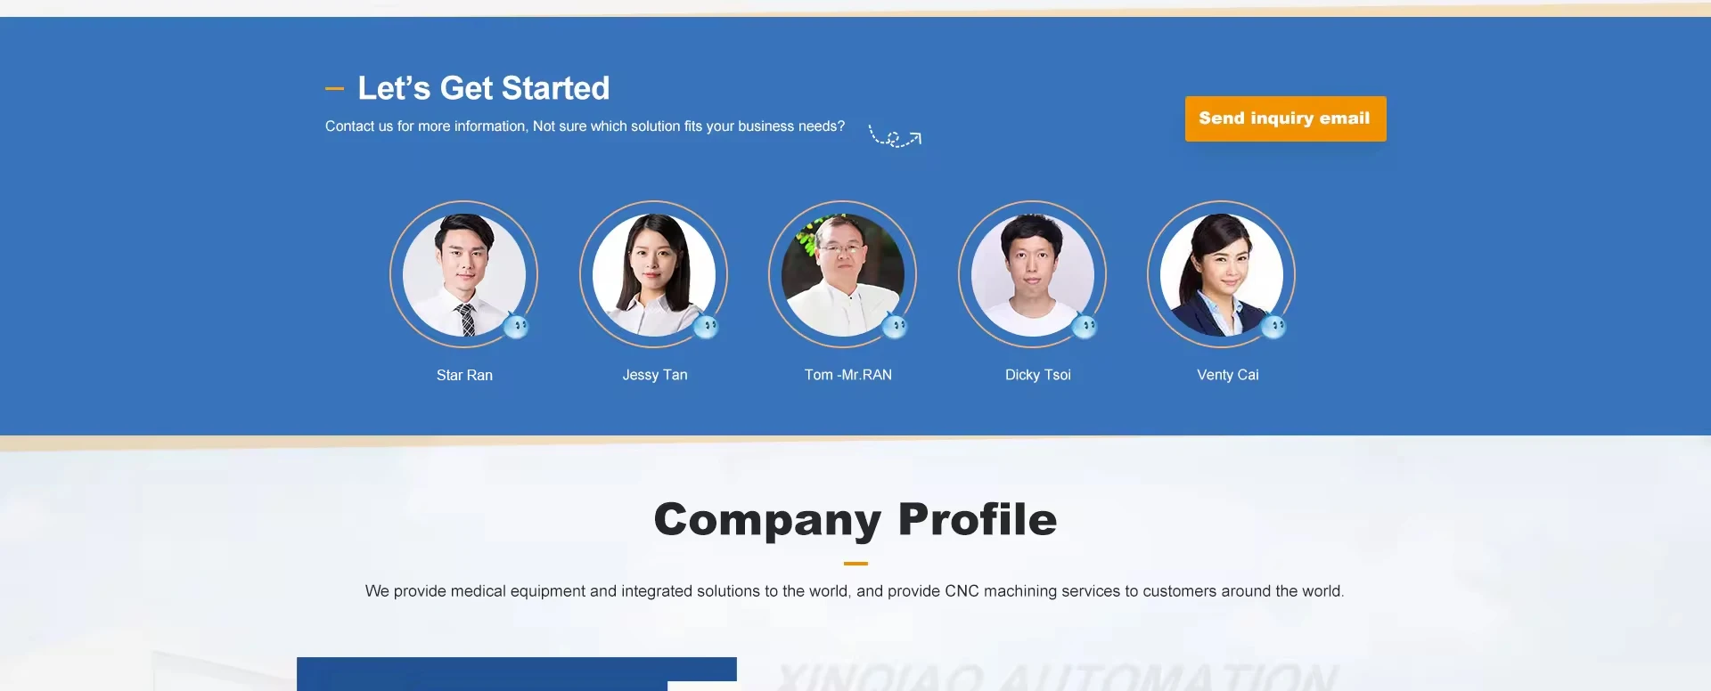Click the chat bubble icon on Jessy Tan

[x=706, y=327]
